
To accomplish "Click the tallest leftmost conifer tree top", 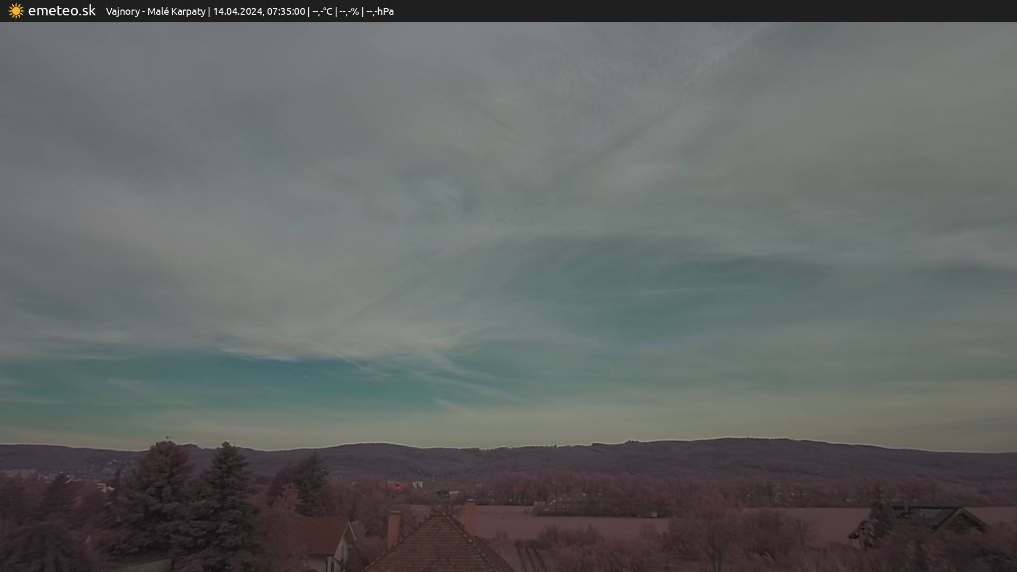I will click(167, 444).
